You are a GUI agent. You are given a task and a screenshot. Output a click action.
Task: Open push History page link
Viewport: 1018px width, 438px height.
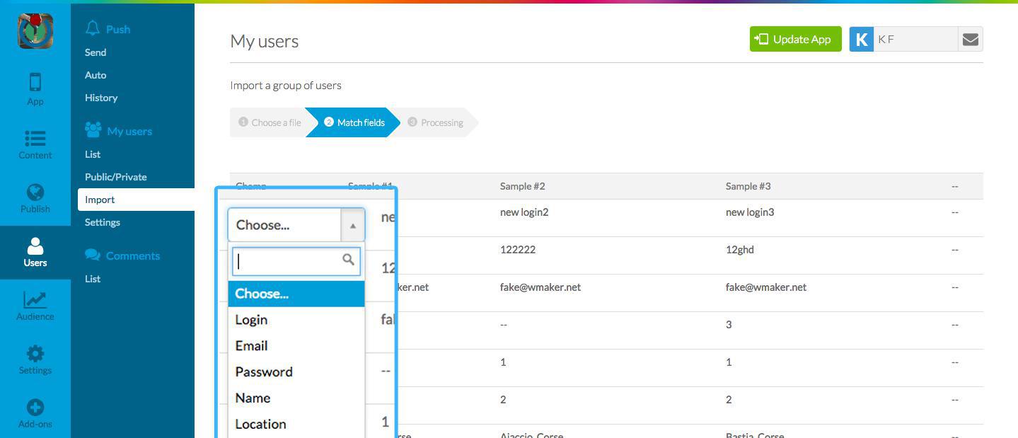click(x=101, y=98)
